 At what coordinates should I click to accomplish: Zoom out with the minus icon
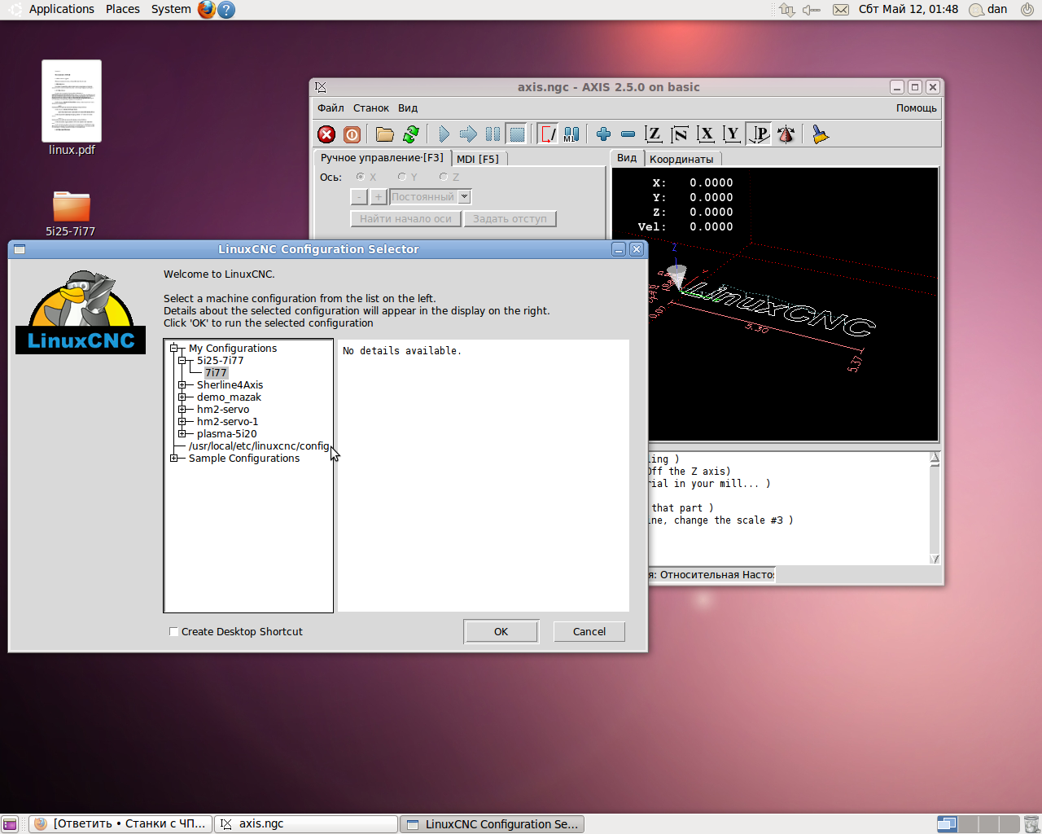point(628,134)
